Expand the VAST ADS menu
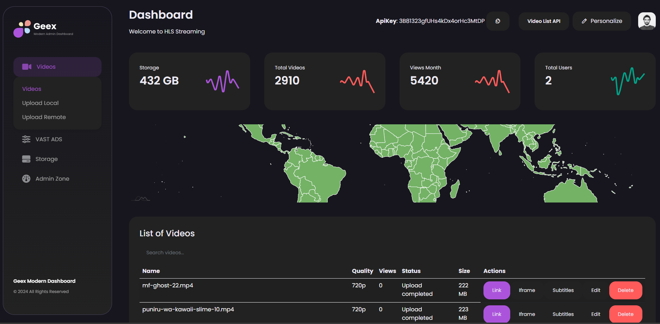660x324 pixels. click(x=57, y=139)
